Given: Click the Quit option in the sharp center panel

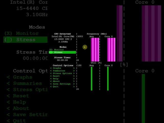Looking at the screenshot, I should tap(63, 87).
